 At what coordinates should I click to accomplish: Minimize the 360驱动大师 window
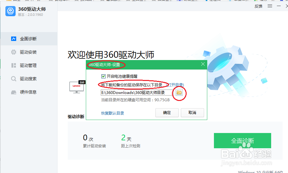coord(279,6)
